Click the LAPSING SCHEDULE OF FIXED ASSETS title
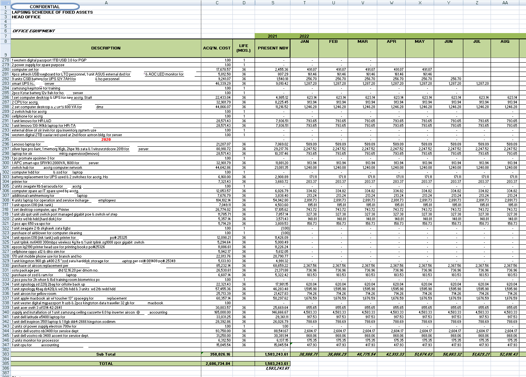This screenshot has height=377, width=526. pyautogui.click(x=52, y=12)
